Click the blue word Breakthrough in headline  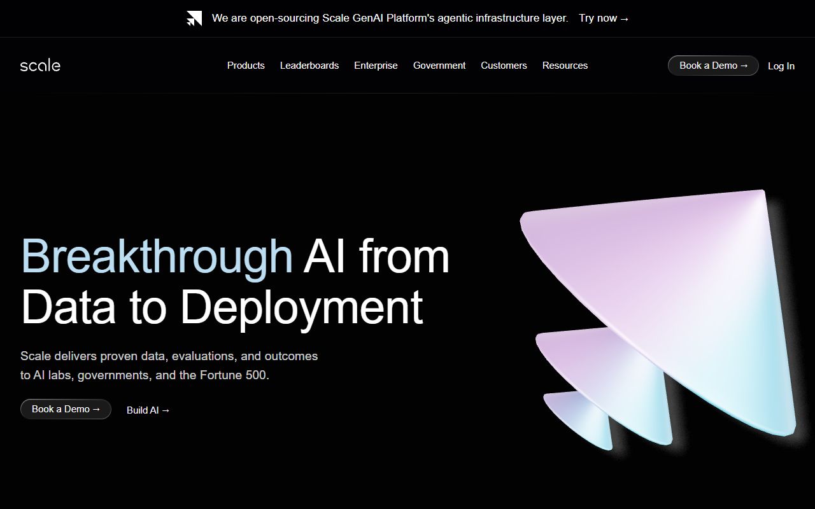(x=157, y=256)
